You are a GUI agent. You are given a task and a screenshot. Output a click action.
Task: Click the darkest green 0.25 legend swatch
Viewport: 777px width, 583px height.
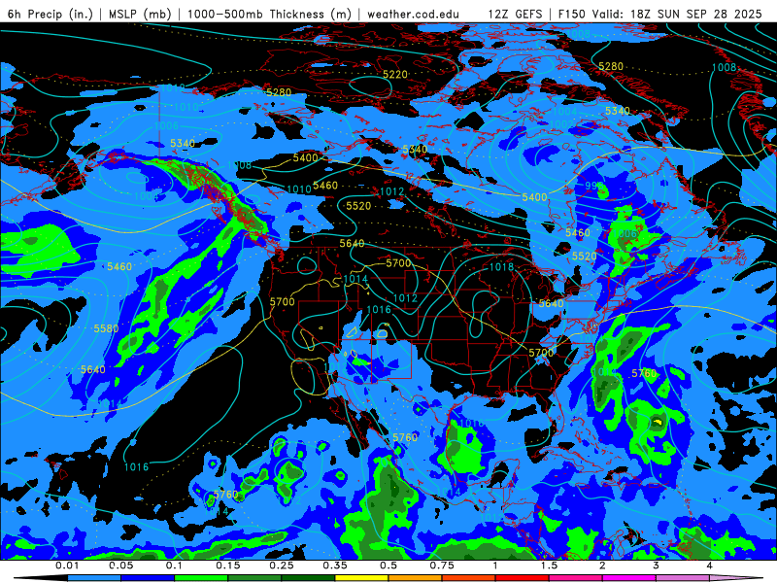pyautogui.click(x=308, y=578)
